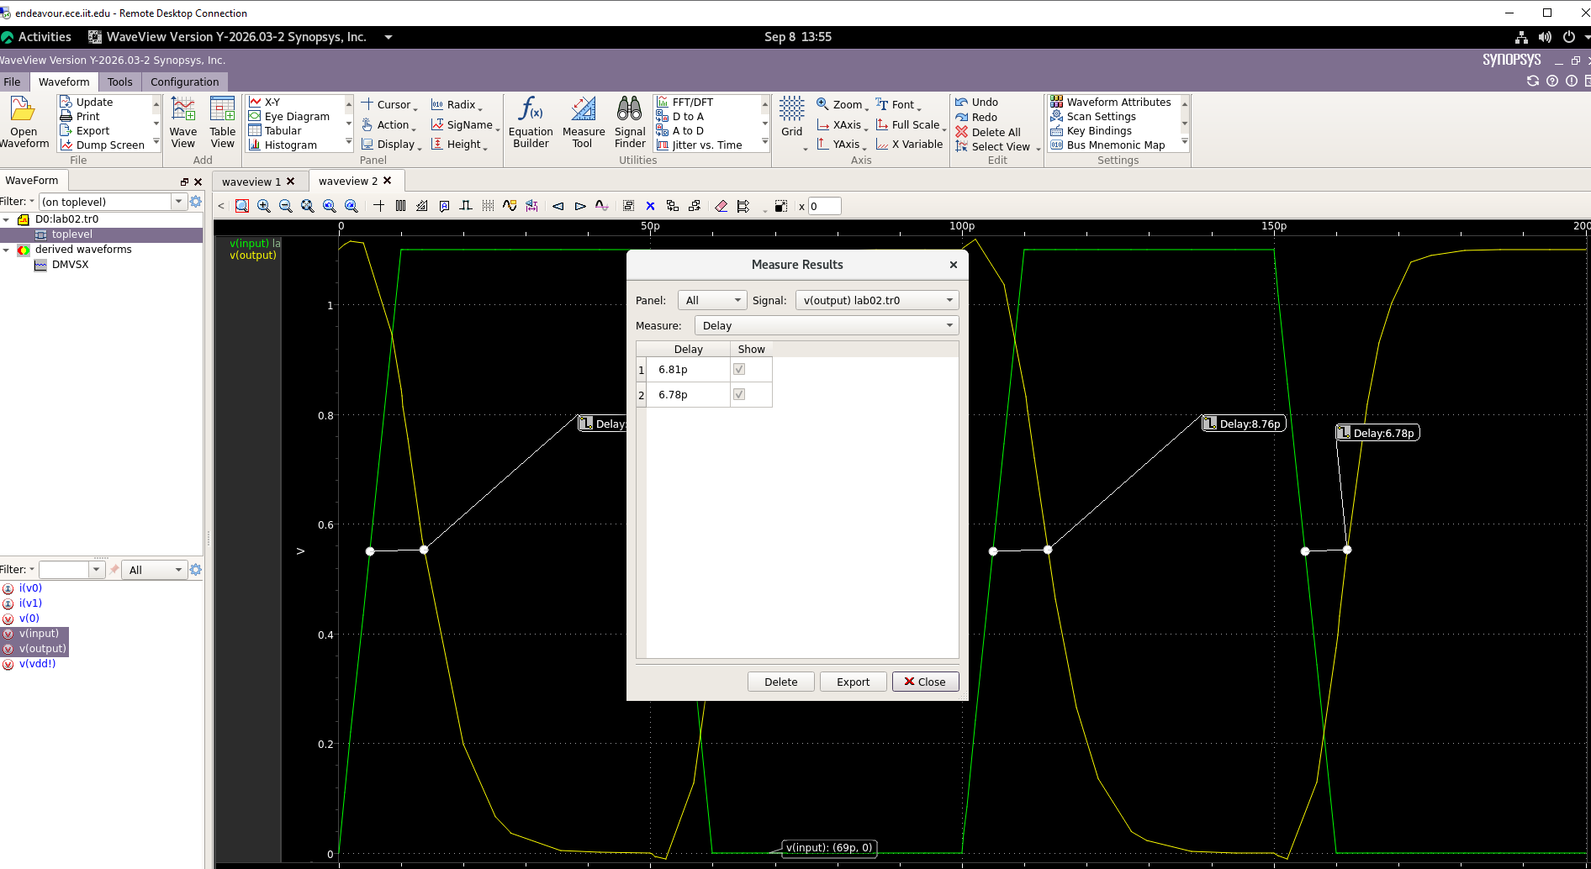
Task: Select the zoom area box tool
Action: pos(241,206)
